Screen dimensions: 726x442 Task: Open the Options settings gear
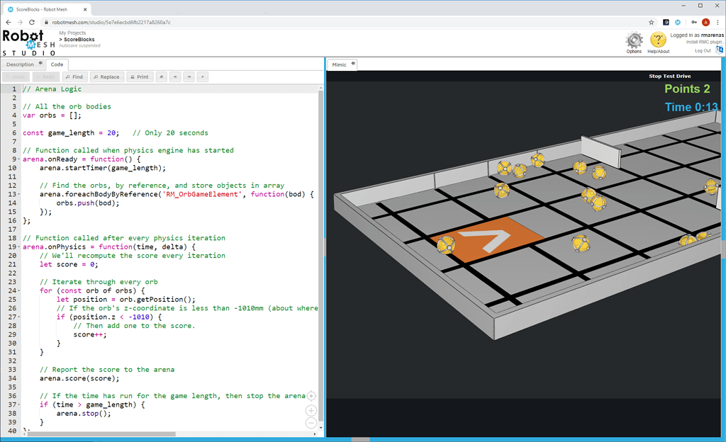pyautogui.click(x=633, y=41)
